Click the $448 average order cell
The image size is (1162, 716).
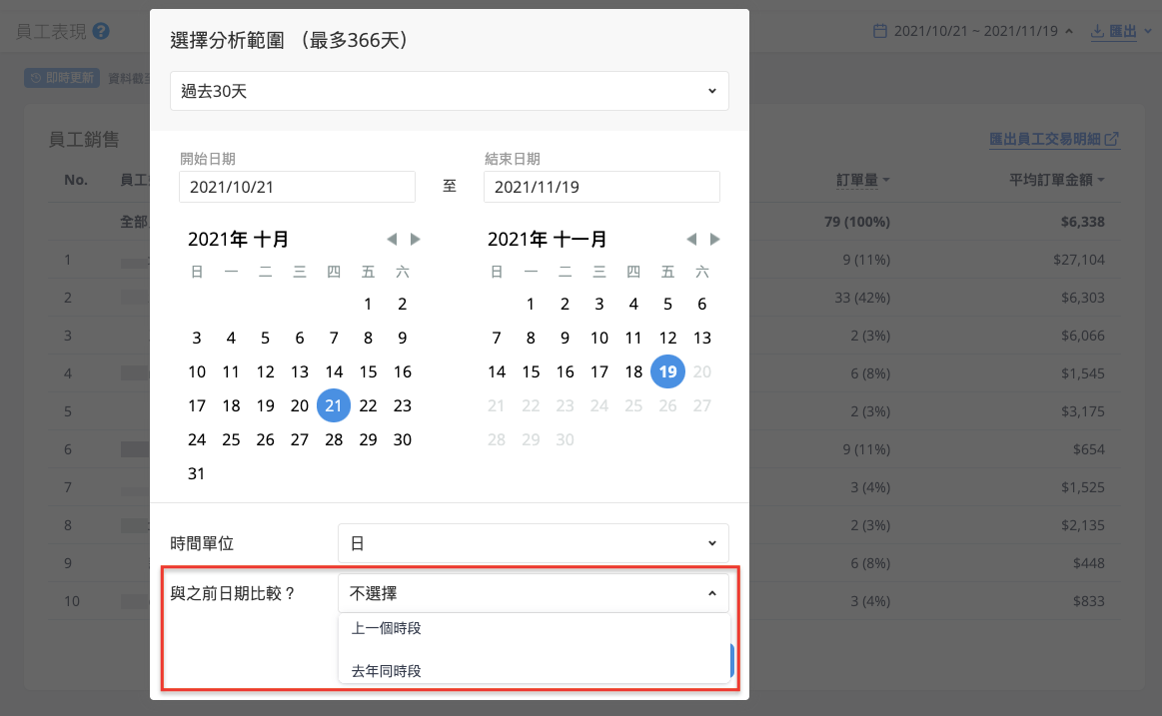1089,563
